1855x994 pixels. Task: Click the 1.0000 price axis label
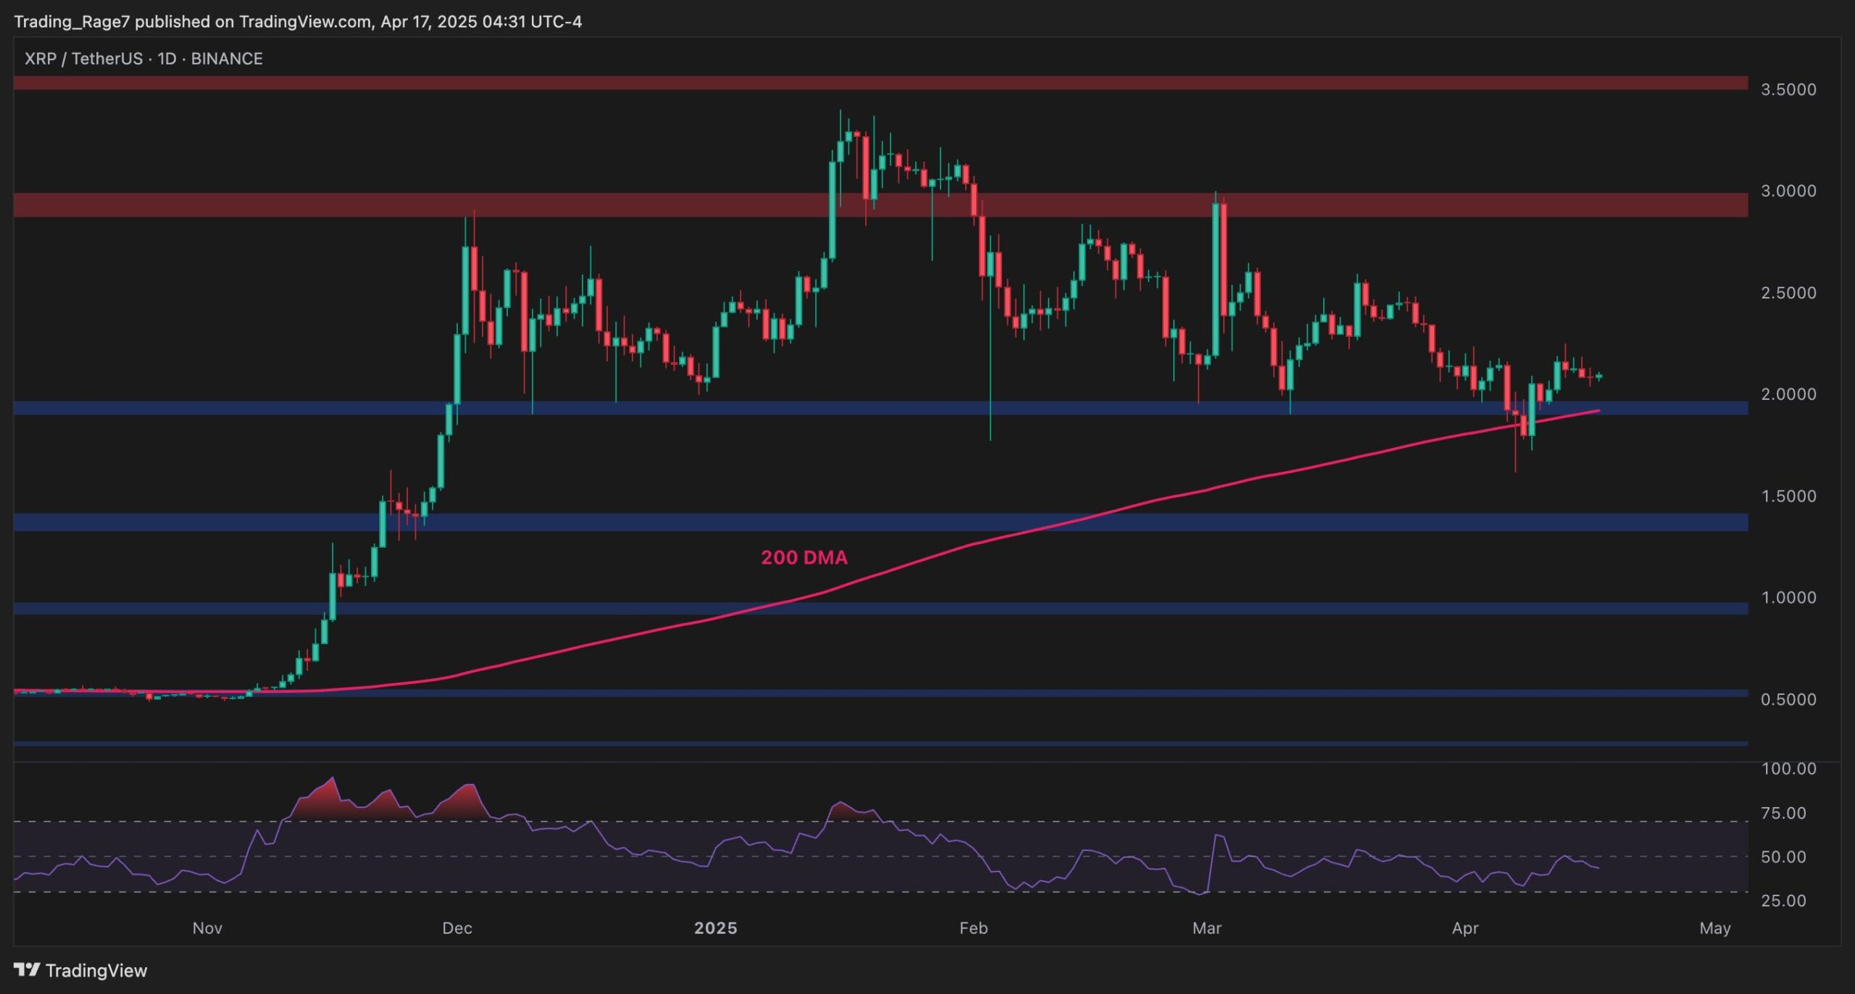tap(1788, 598)
